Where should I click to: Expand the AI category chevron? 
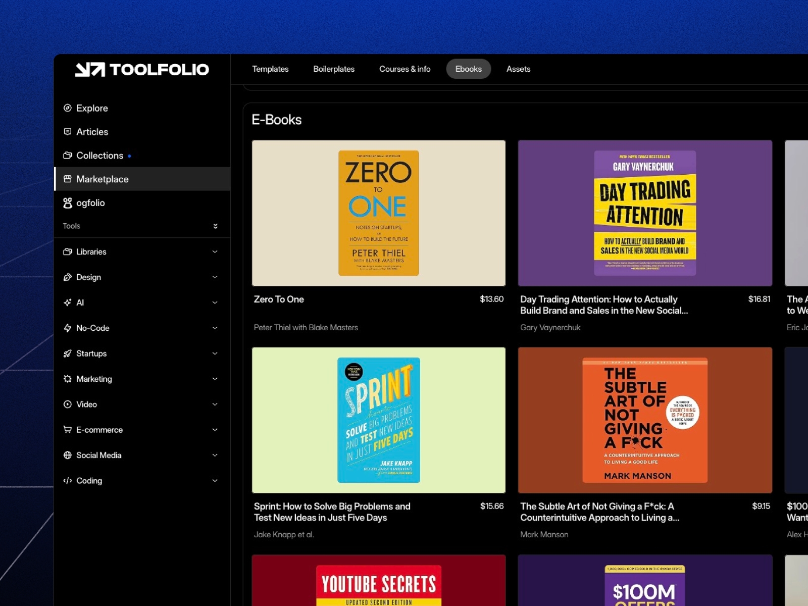tap(215, 302)
